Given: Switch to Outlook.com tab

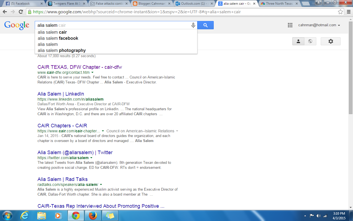Looking at the screenshot, I should (194, 4).
